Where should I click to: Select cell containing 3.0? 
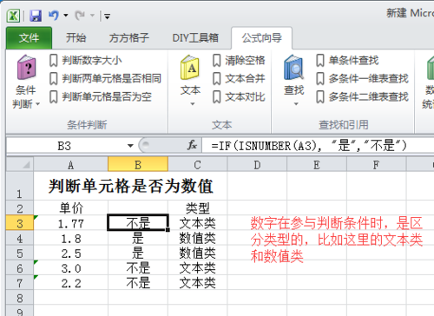click(71, 268)
